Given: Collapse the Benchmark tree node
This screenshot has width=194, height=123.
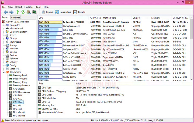Looking at the screenshot, I should (x=4, y=72).
